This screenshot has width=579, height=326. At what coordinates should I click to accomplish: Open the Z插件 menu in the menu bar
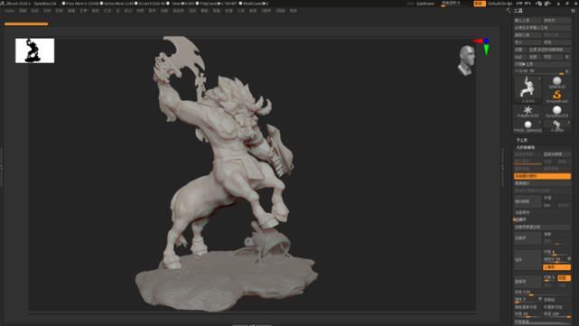[x=266, y=11]
